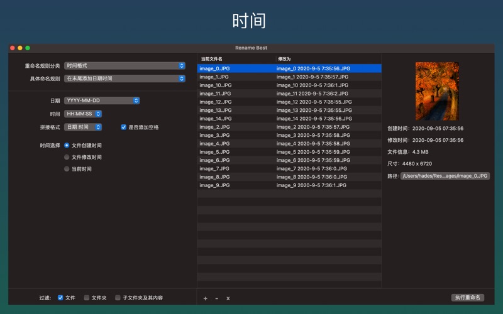Toggle the 文件夹 filter checkbox

(x=87, y=298)
